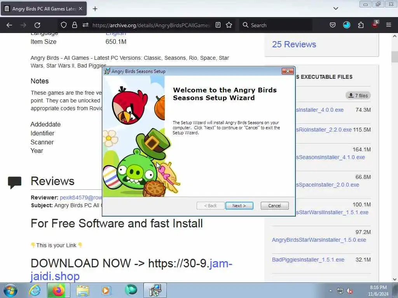Reload the archive.org page
Viewport: 398px width, 298px height.
tap(37, 25)
